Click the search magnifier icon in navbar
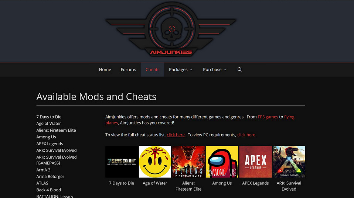Image resolution: width=354 pixels, height=198 pixels. [240, 70]
